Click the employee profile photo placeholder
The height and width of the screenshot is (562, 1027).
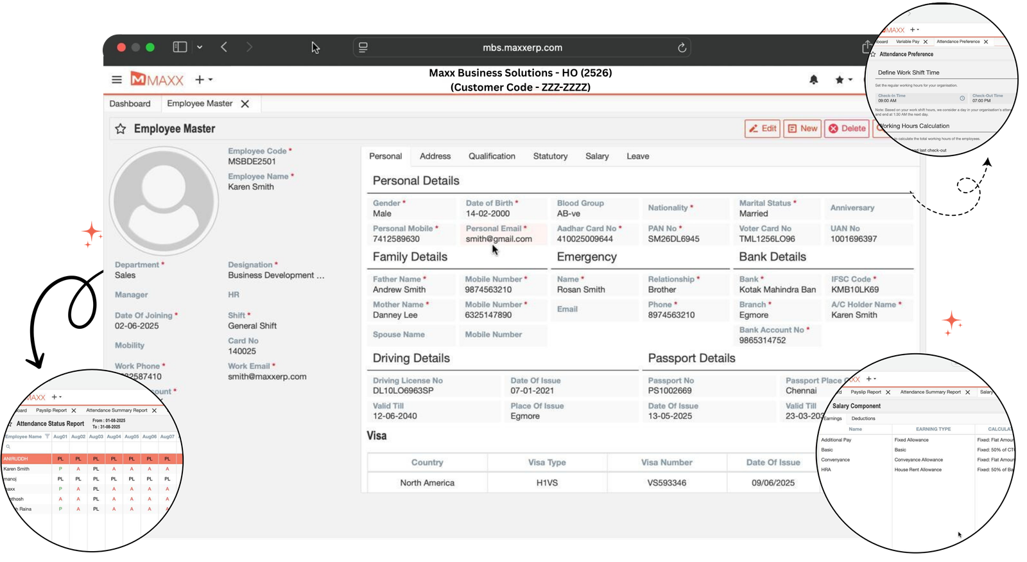tap(164, 200)
